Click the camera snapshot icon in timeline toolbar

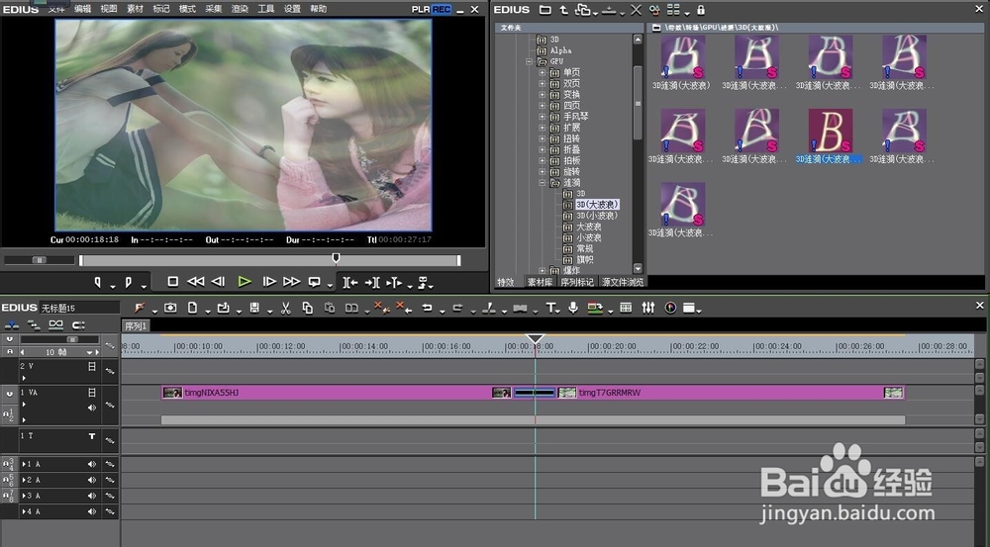(x=170, y=308)
